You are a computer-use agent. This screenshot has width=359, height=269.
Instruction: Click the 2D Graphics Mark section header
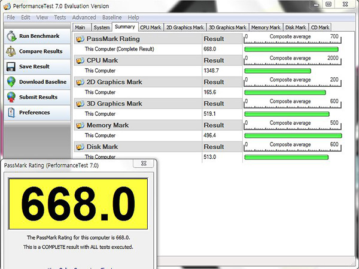point(158,82)
